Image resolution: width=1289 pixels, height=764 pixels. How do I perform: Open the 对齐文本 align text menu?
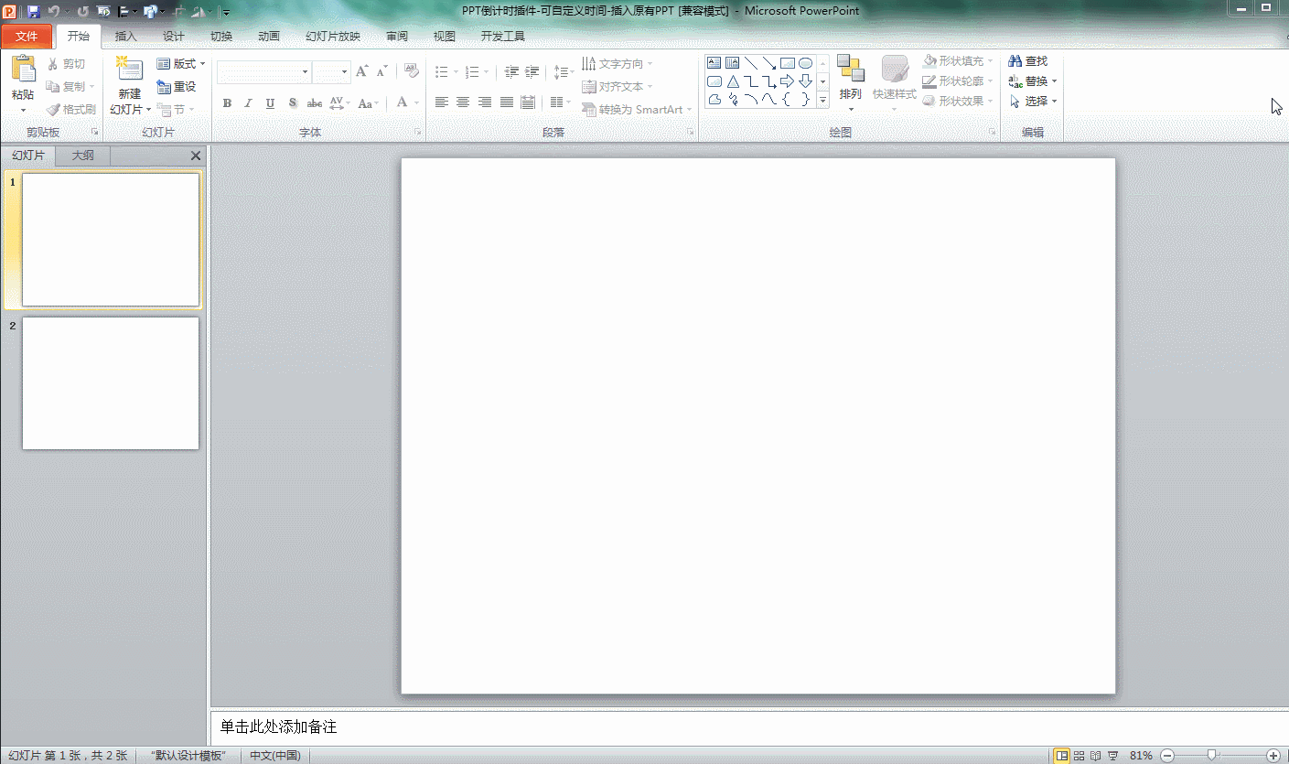click(x=618, y=87)
